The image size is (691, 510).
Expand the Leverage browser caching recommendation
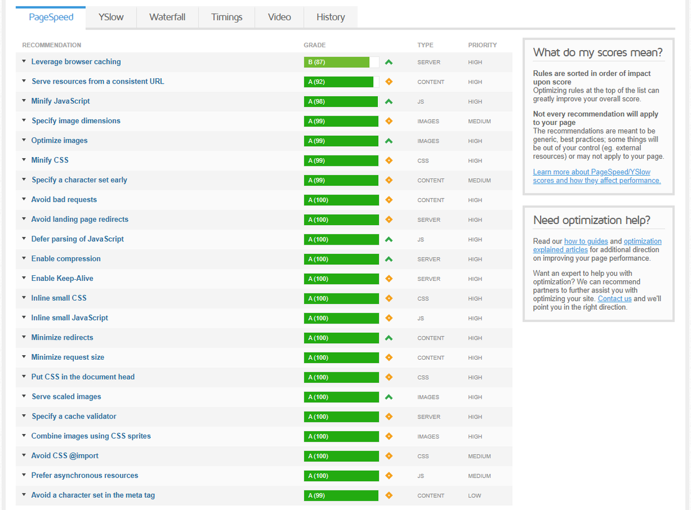[23, 62]
